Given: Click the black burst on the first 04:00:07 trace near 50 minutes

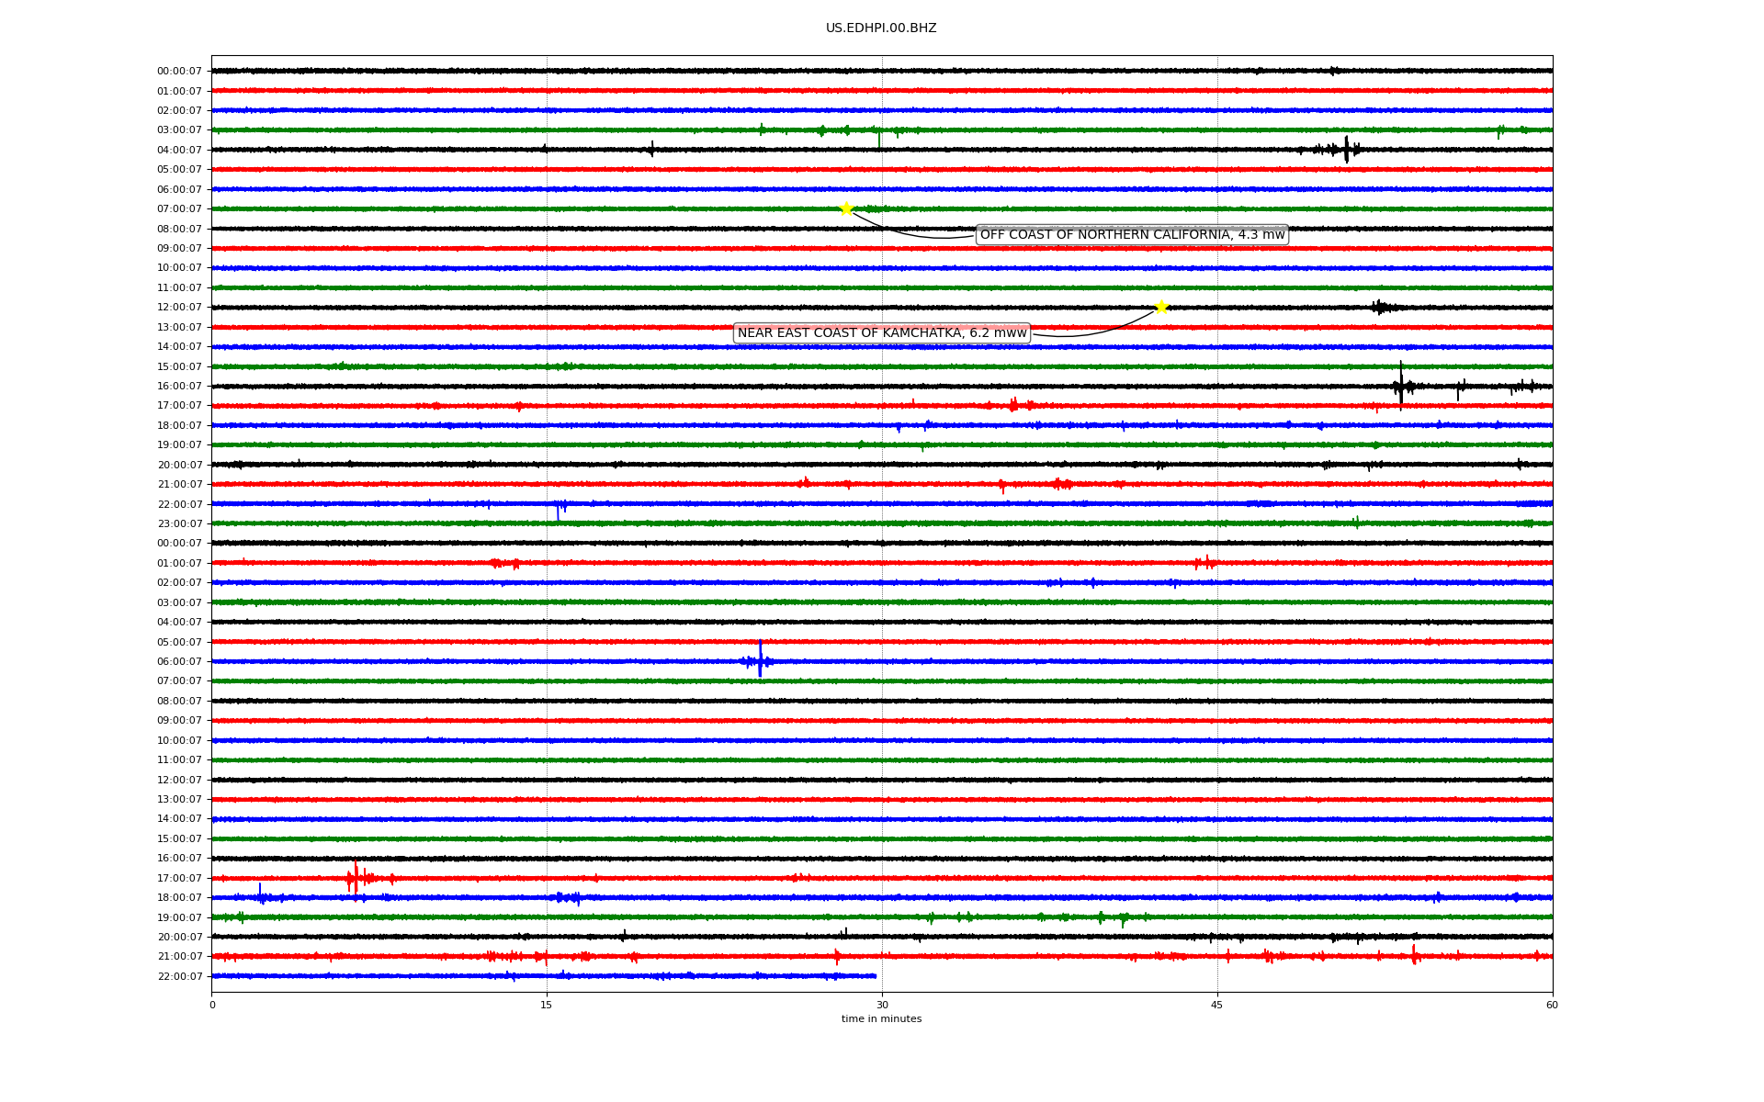Looking at the screenshot, I should pyautogui.click(x=1346, y=150).
